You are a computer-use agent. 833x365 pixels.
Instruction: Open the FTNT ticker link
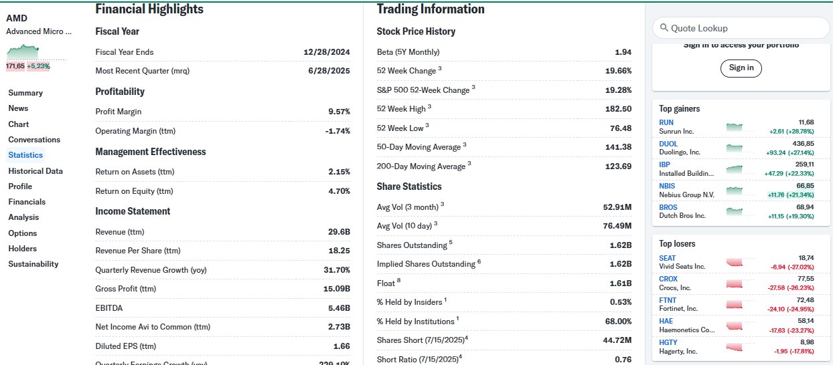coord(668,301)
